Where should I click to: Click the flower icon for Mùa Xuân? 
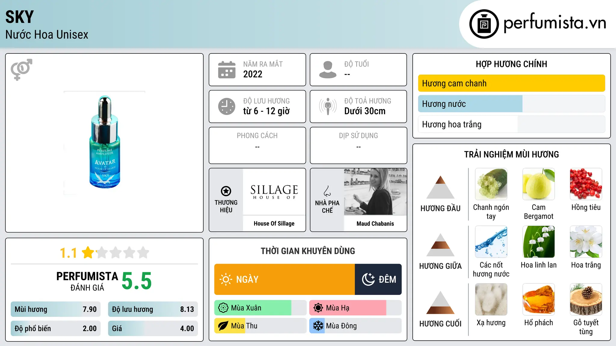(x=223, y=308)
